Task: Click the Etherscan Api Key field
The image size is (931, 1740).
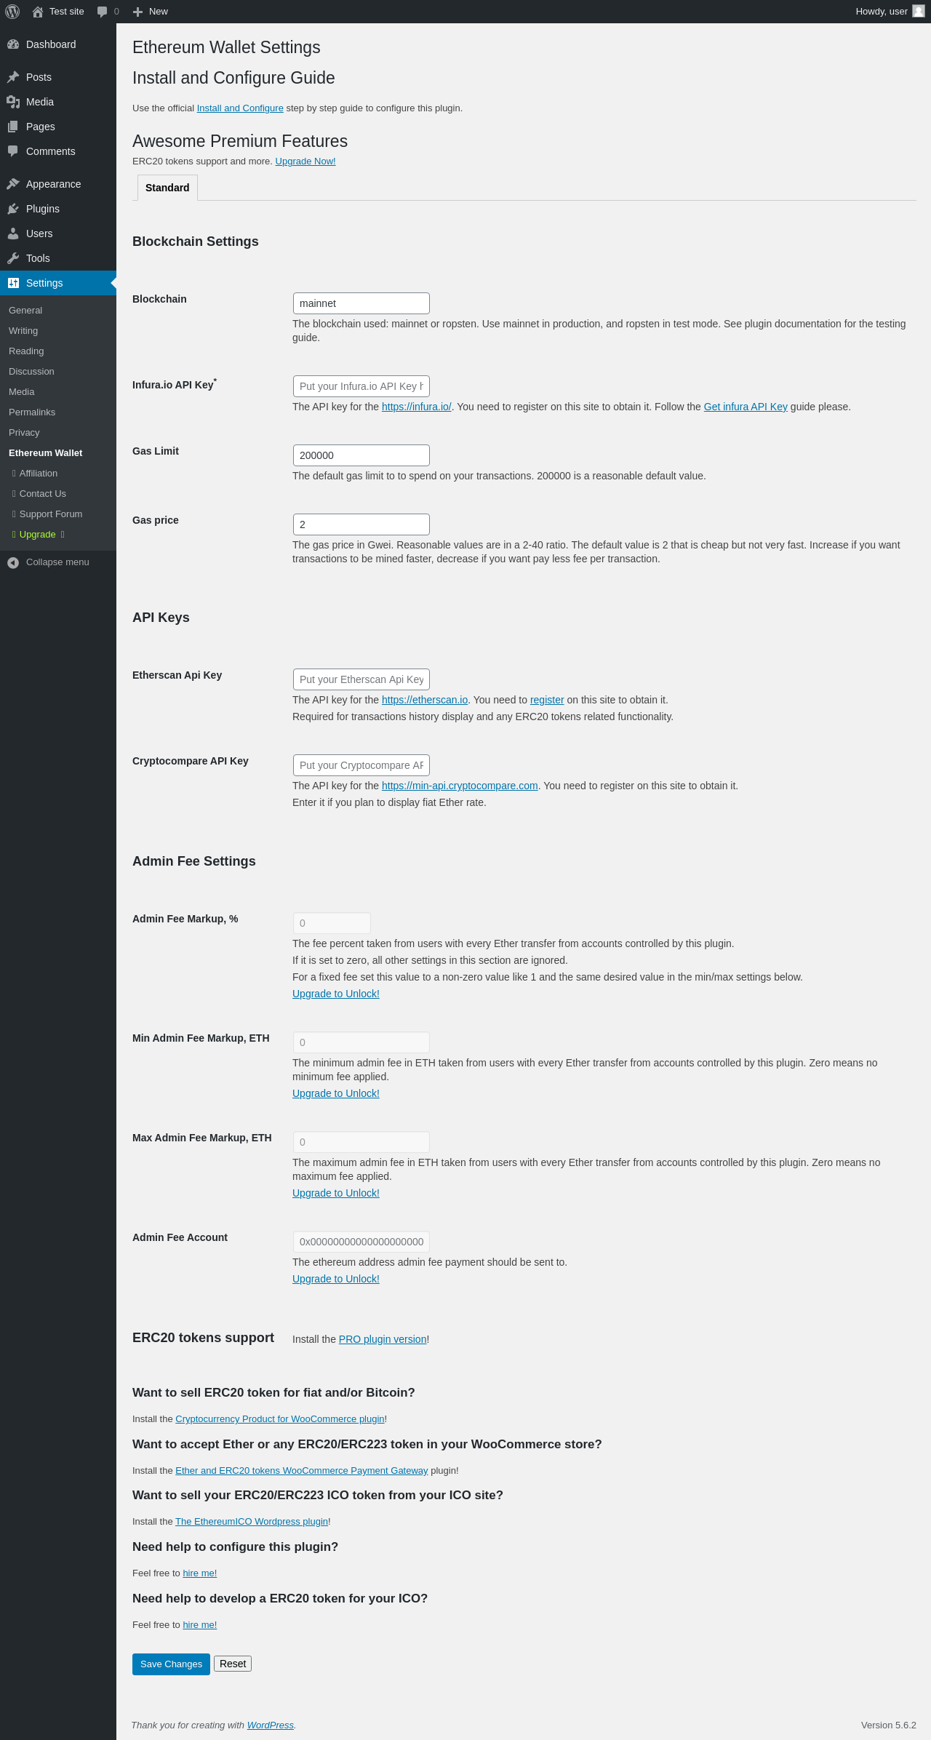Action: pos(361,679)
